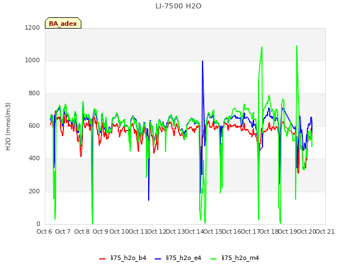Viewport: 359px width, 269px height.
Task: Click the chart title LI-7500 H2O
Action: (x=178, y=6)
